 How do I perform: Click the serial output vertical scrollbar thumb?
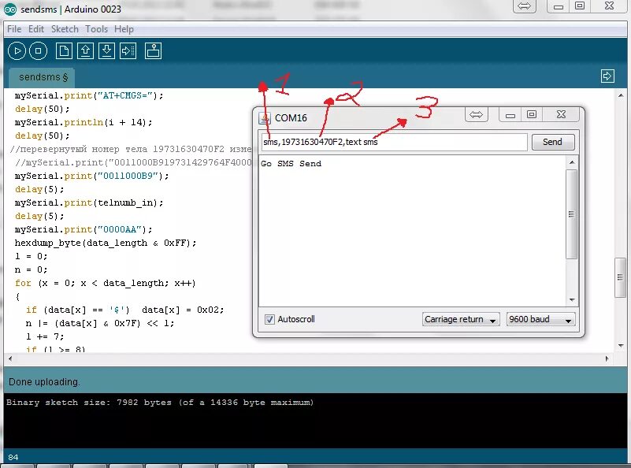(571, 214)
